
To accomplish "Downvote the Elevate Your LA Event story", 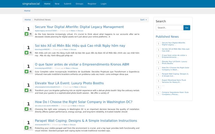I will [x=30, y=90].
